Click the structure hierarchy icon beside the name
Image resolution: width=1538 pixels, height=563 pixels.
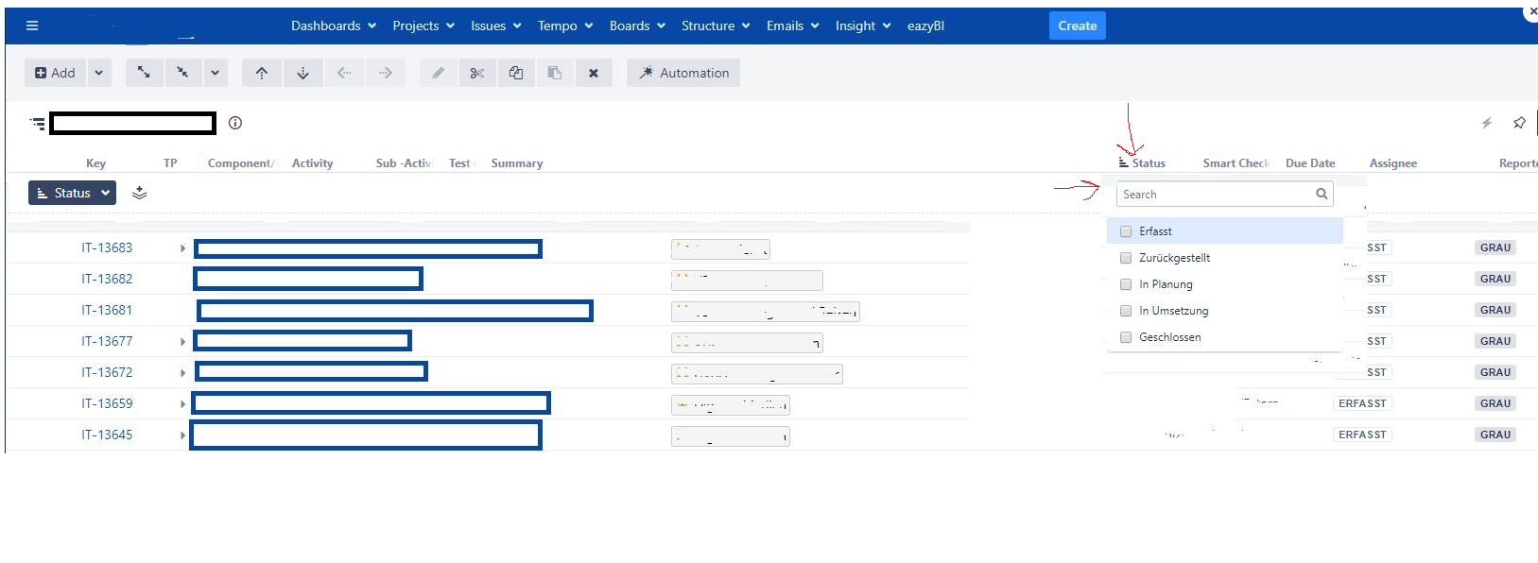pyautogui.click(x=38, y=123)
